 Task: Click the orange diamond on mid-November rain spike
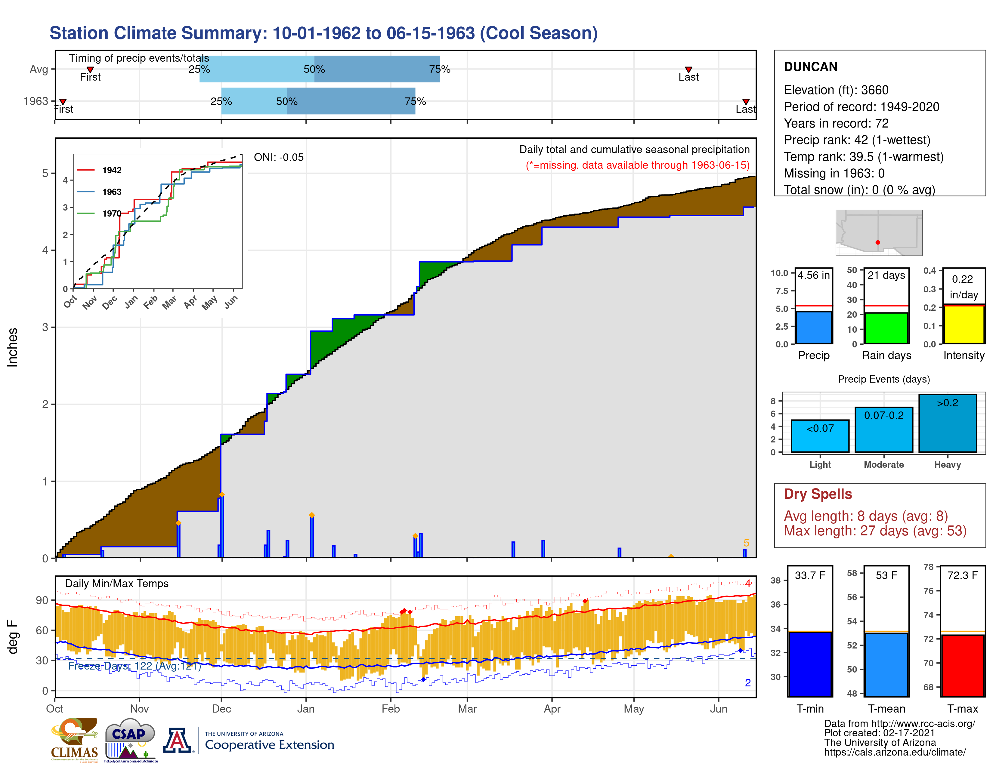178,523
